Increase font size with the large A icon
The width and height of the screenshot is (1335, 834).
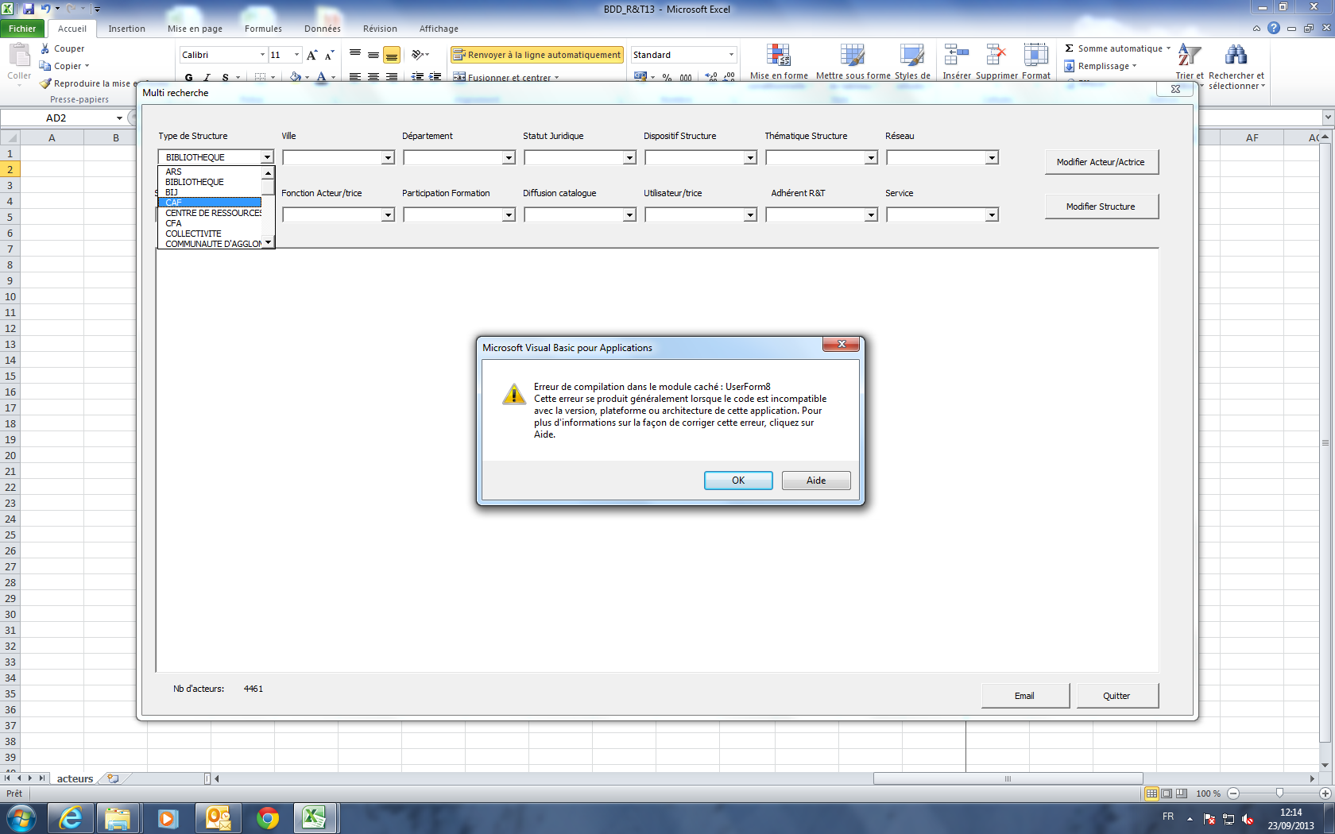[311, 55]
